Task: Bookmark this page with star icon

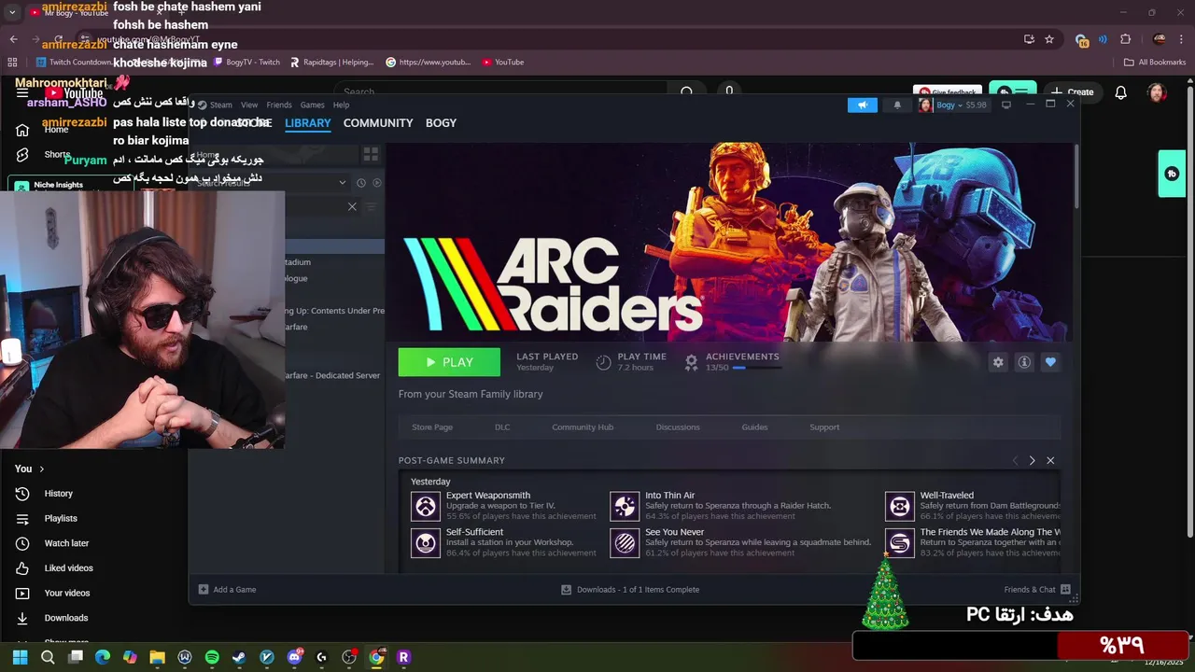Action: (x=1049, y=39)
